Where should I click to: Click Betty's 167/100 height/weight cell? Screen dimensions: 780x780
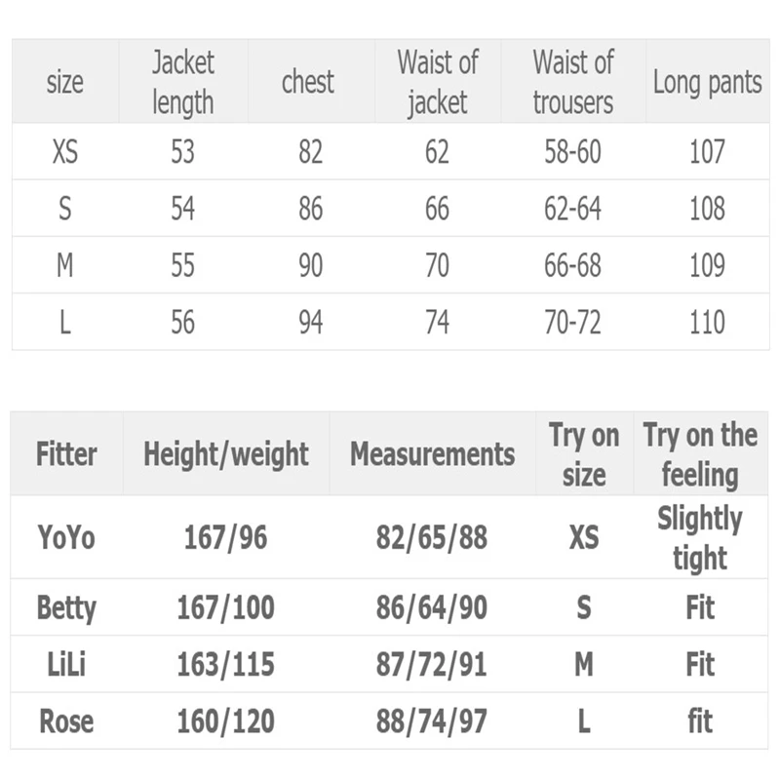226,607
